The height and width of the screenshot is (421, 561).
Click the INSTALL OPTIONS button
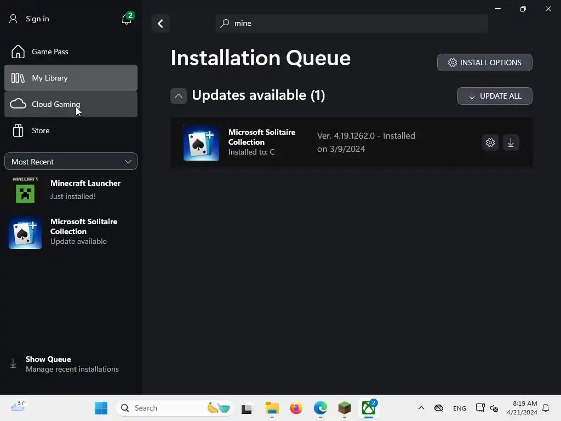485,62
